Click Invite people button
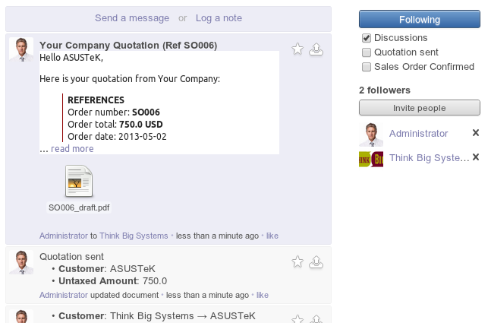The image size is (491, 323). [x=419, y=108]
